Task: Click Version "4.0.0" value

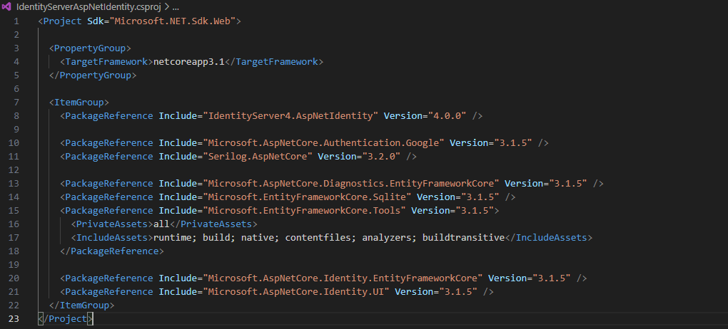Action: tap(447, 116)
